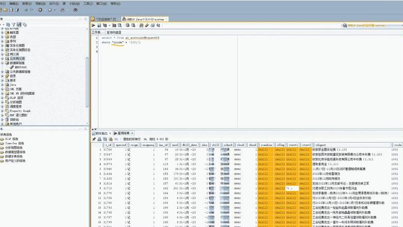The height and width of the screenshot is (227, 403).
Task: Click the Undo icon in main toolbar
Action: click(26, 10)
